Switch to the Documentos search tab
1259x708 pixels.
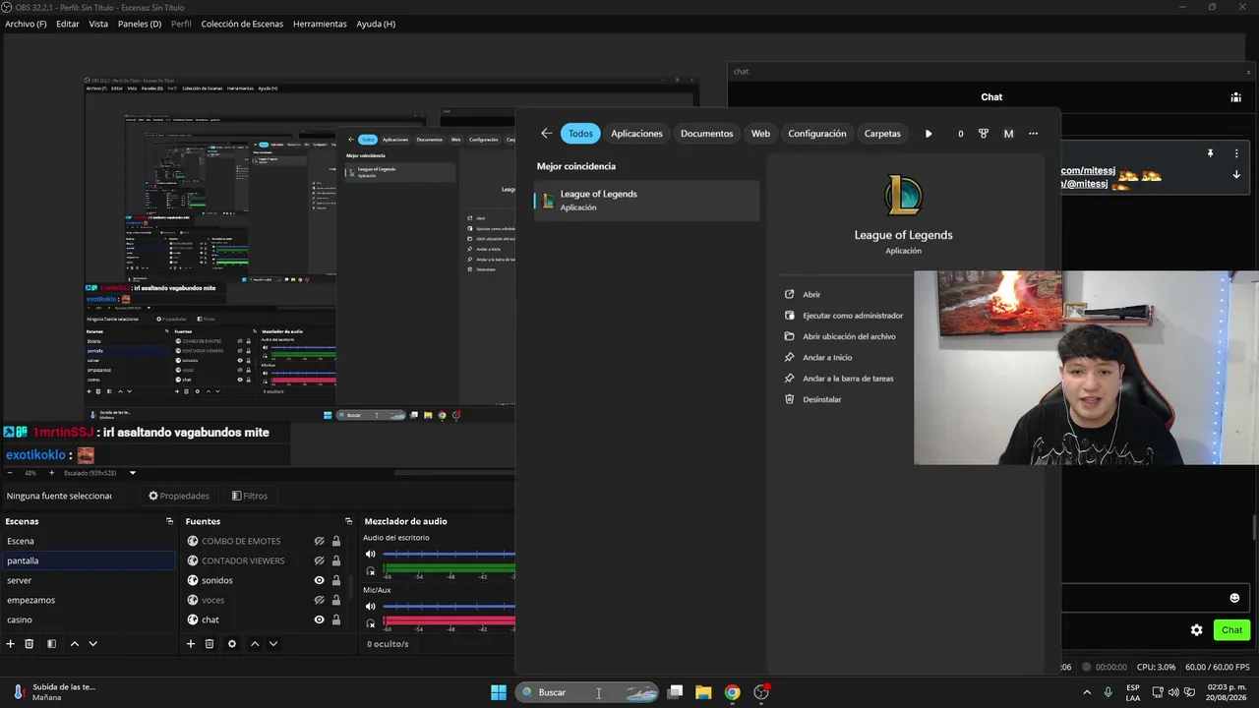point(706,134)
